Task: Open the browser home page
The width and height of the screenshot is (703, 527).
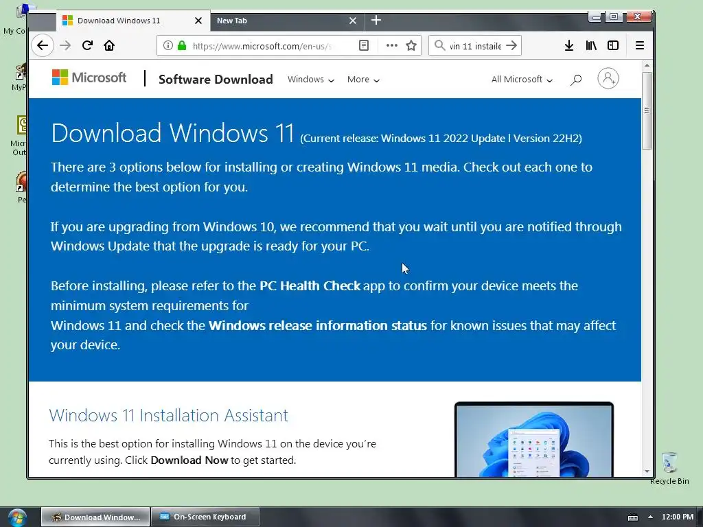Action: point(109,45)
